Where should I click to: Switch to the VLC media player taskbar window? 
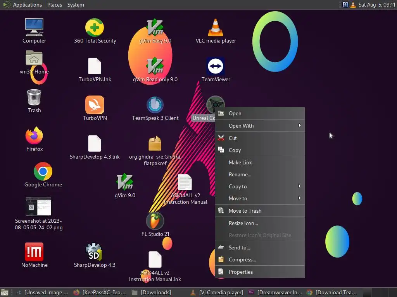click(217, 292)
